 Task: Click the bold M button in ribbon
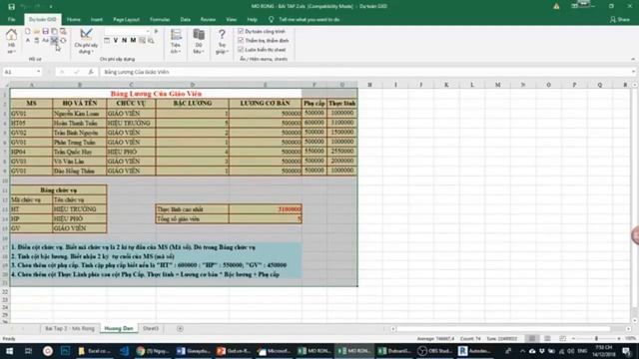click(133, 40)
